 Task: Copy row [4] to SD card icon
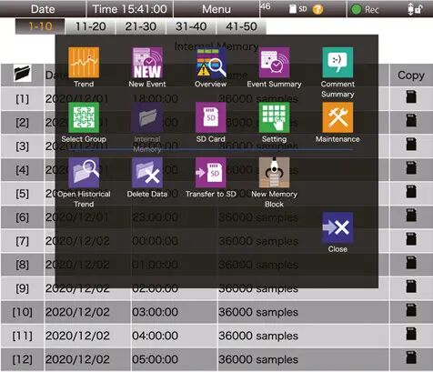pos(411,168)
